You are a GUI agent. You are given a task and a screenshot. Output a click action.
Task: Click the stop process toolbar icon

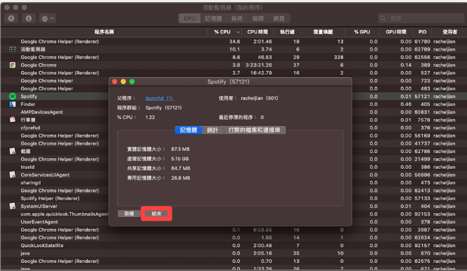coord(11,19)
